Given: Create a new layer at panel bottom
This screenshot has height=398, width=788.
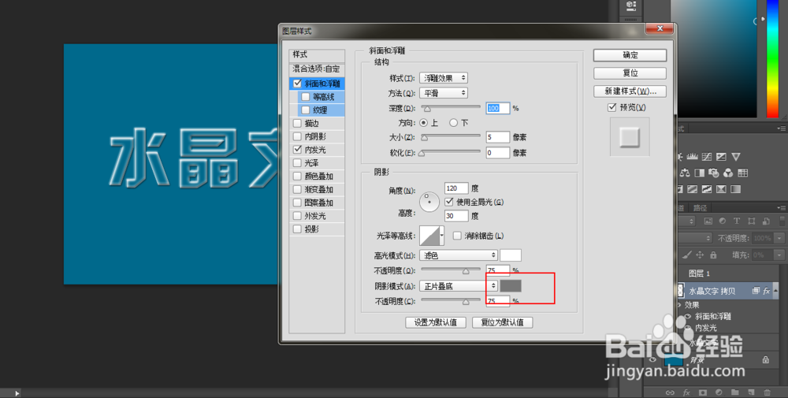Looking at the screenshot, I should [751, 392].
